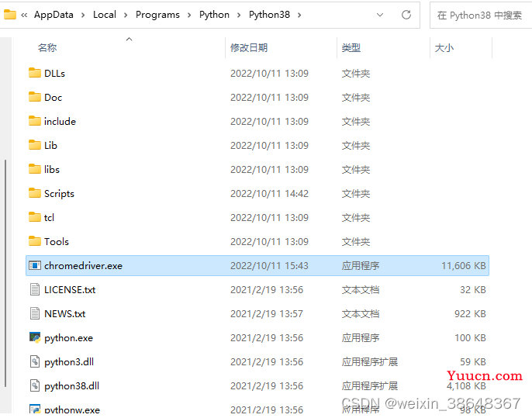Select the Lib folder icon

coord(35,145)
